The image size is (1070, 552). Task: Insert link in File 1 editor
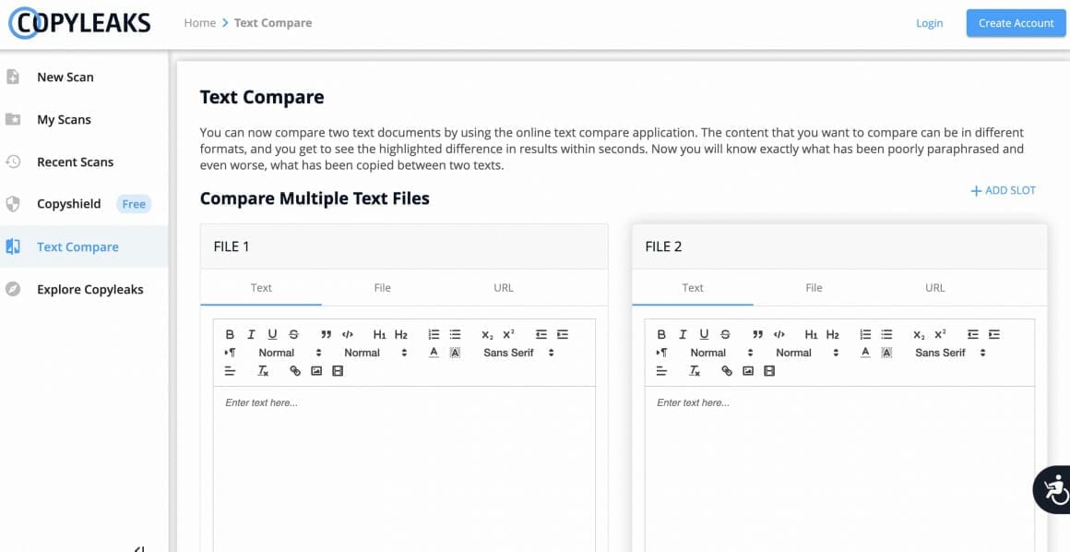(x=295, y=371)
